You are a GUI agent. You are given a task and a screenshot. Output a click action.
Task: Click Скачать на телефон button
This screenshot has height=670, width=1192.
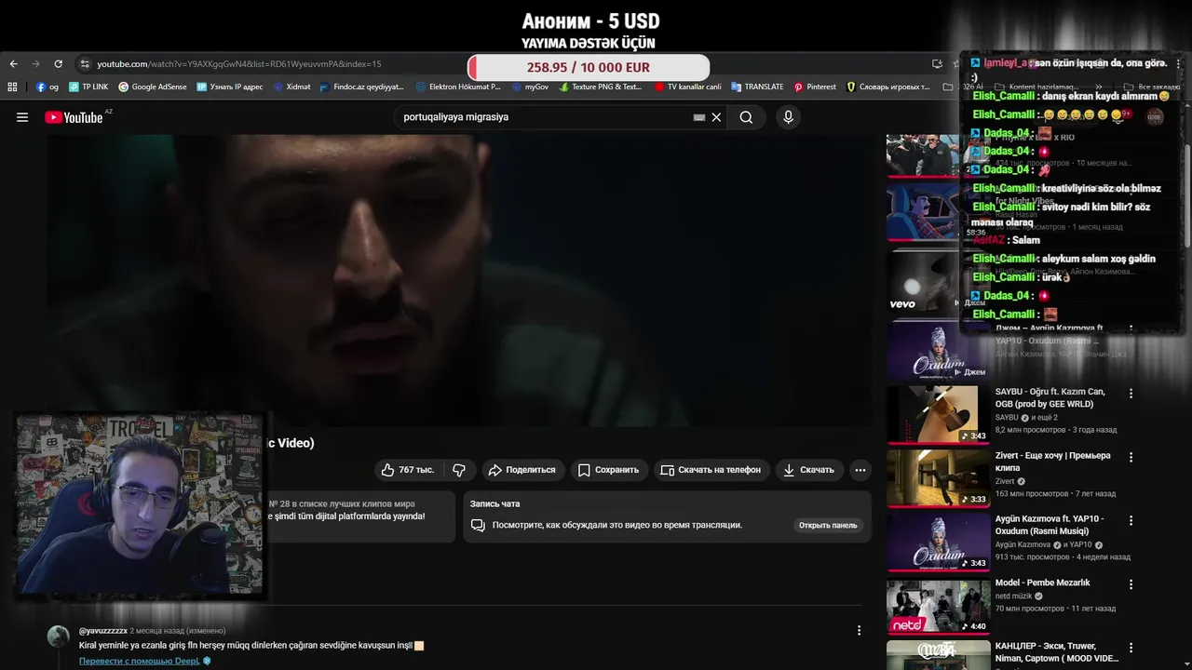point(711,470)
